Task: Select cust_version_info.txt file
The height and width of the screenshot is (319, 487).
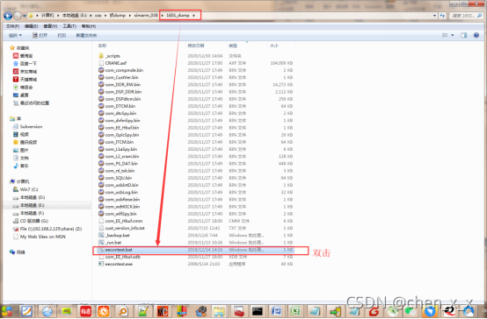Action: (x=125, y=228)
